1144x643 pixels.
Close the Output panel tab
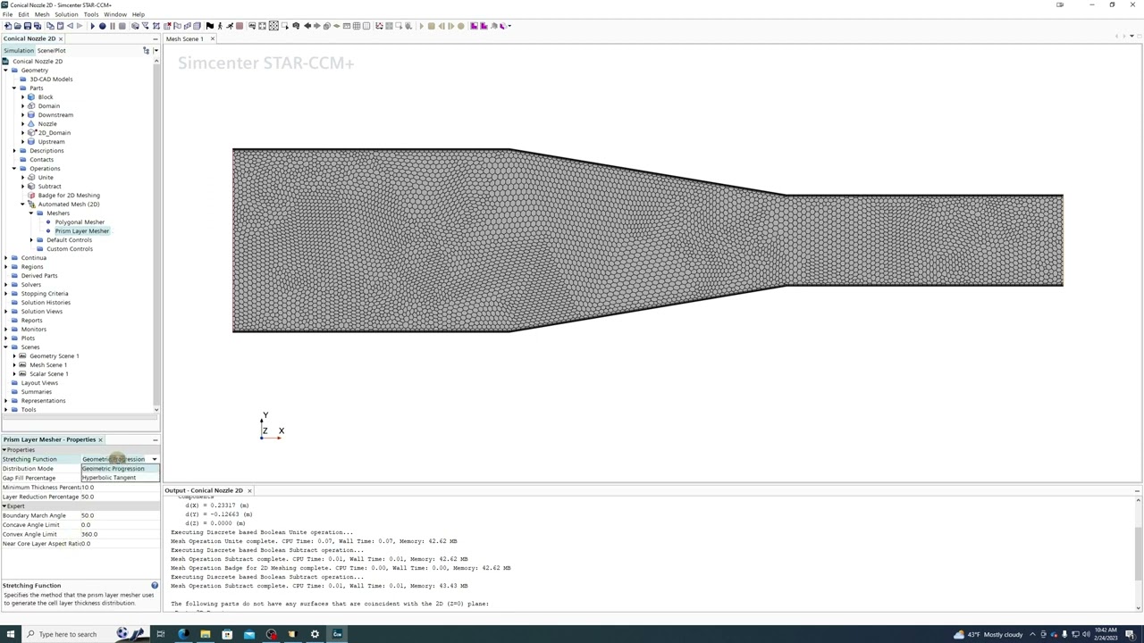[249, 490]
